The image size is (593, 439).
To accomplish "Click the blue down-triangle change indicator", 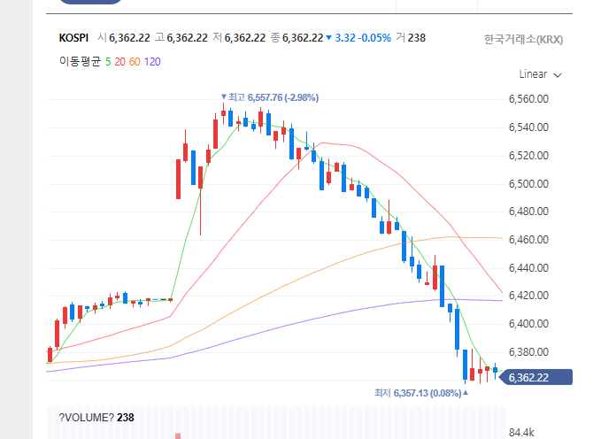I will (329, 38).
